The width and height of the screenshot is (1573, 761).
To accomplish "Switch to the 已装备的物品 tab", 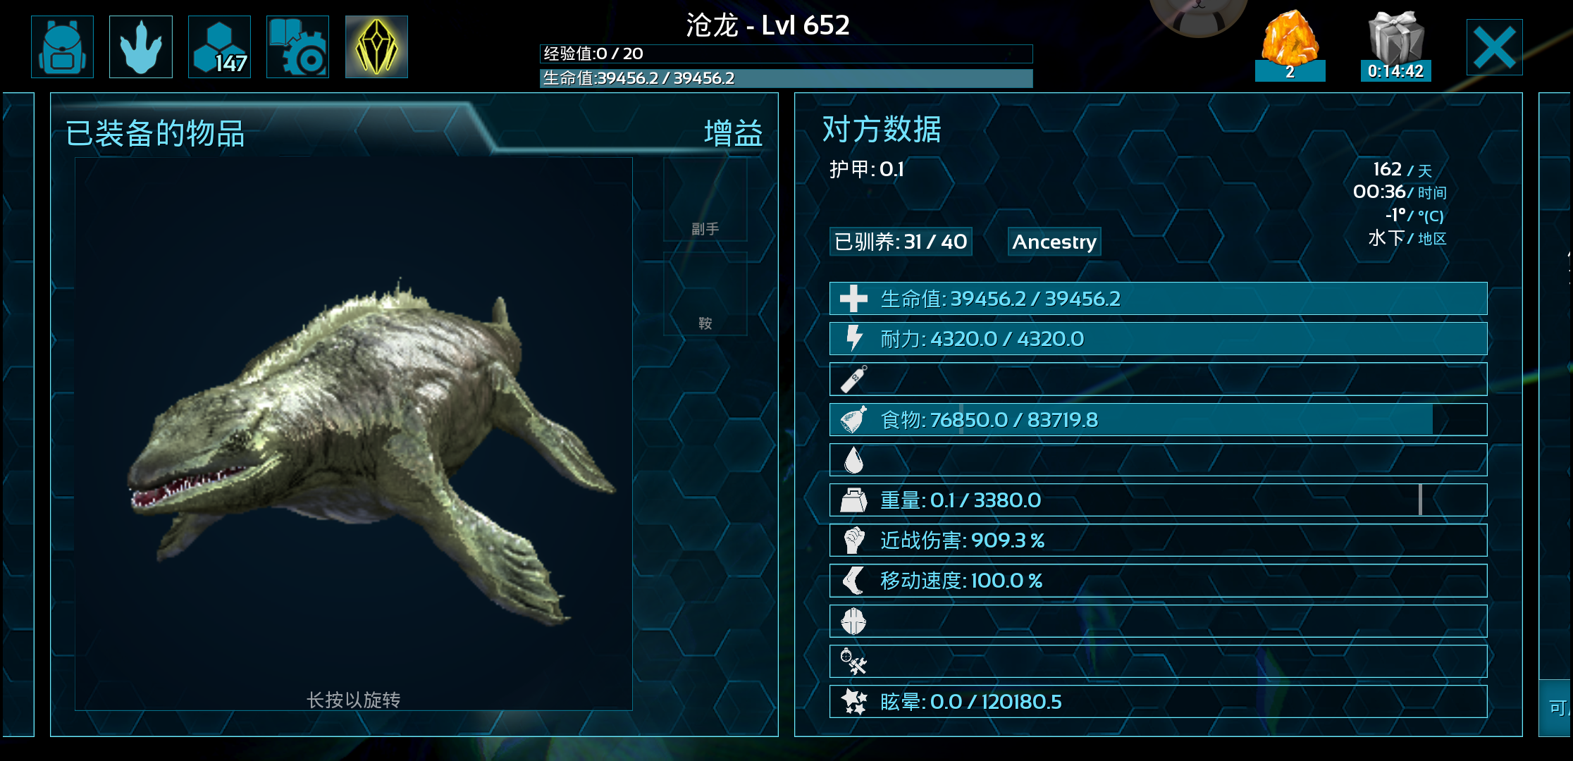I will tap(155, 133).
